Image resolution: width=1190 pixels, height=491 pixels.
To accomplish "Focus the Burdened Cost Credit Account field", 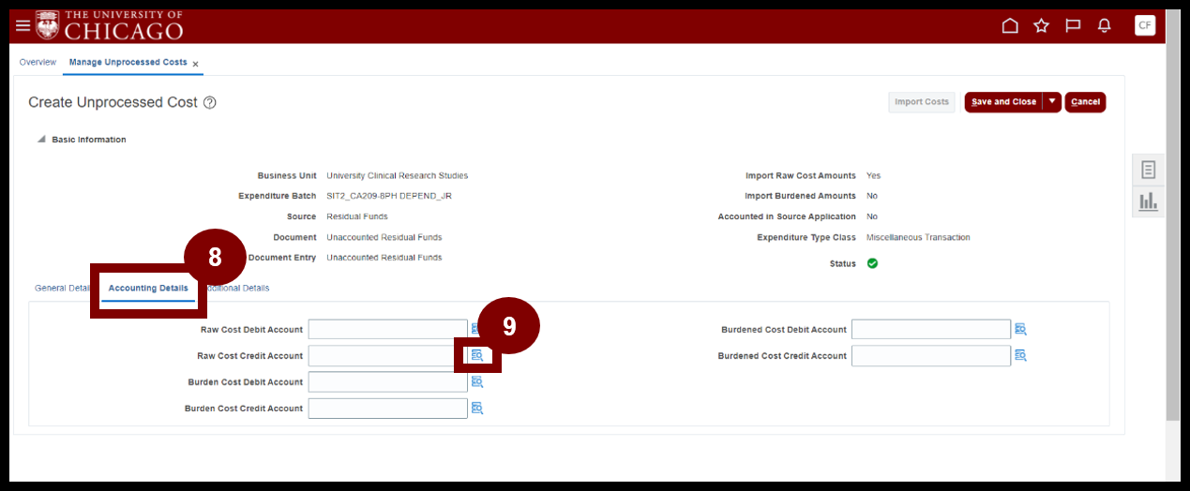I will tap(931, 355).
